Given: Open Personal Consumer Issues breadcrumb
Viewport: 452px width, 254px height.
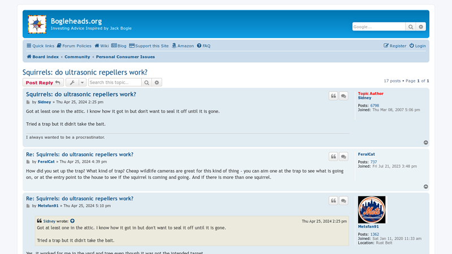Looking at the screenshot, I should pyautogui.click(x=125, y=57).
